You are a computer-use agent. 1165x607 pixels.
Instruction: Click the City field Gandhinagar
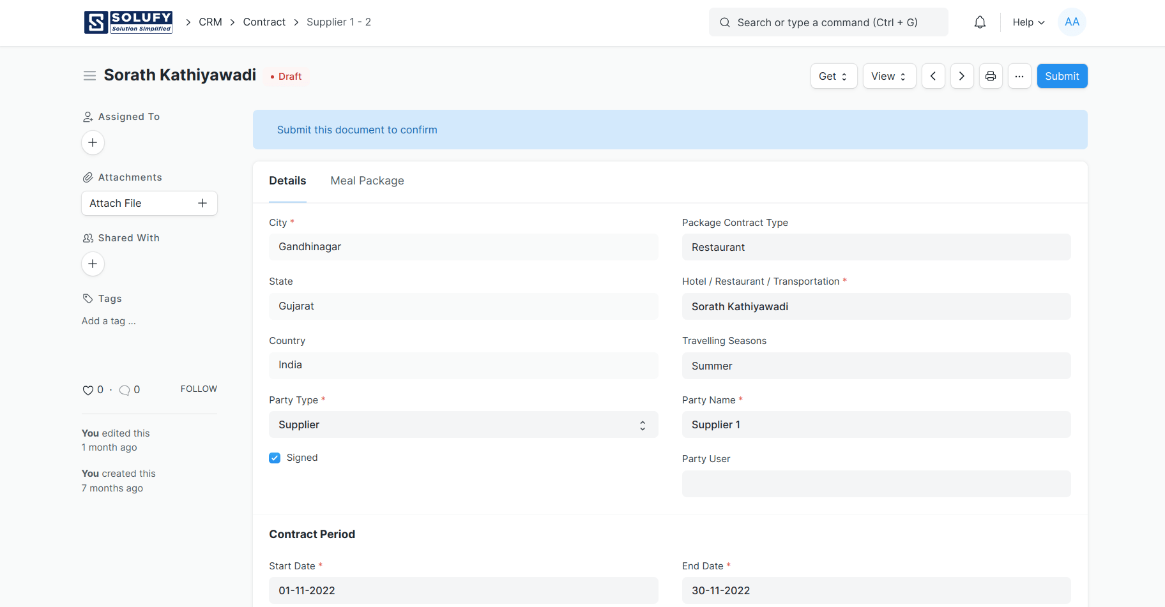(x=463, y=247)
